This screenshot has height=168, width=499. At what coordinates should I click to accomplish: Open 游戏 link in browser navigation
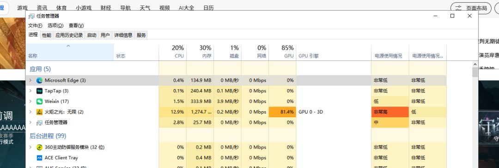(x=22, y=8)
